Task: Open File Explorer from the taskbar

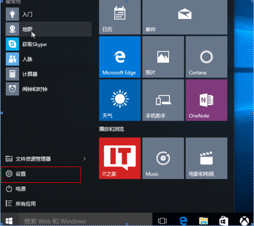Action: click(203, 221)
